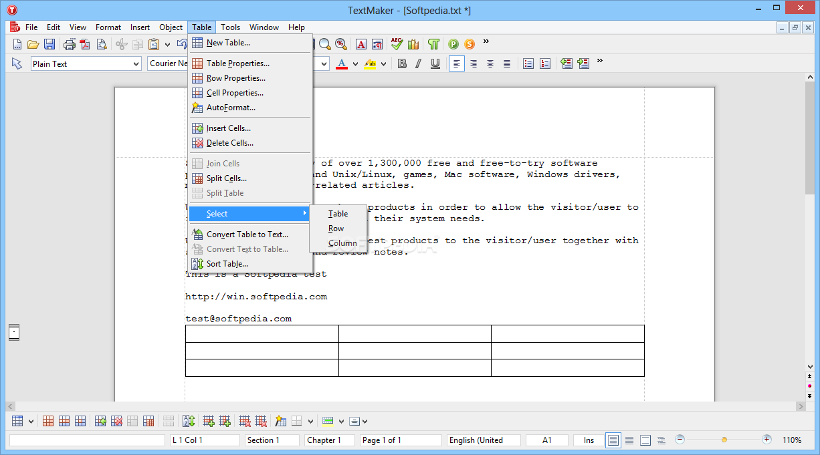Select Column in the Select submenu
820x455 pixels.
[x=338, y=243]
